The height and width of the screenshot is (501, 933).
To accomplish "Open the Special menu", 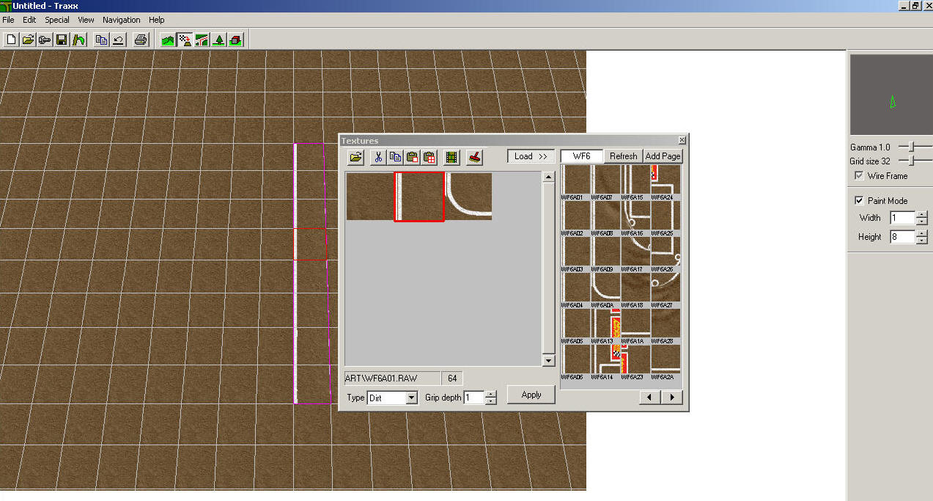I will [57, 20].
